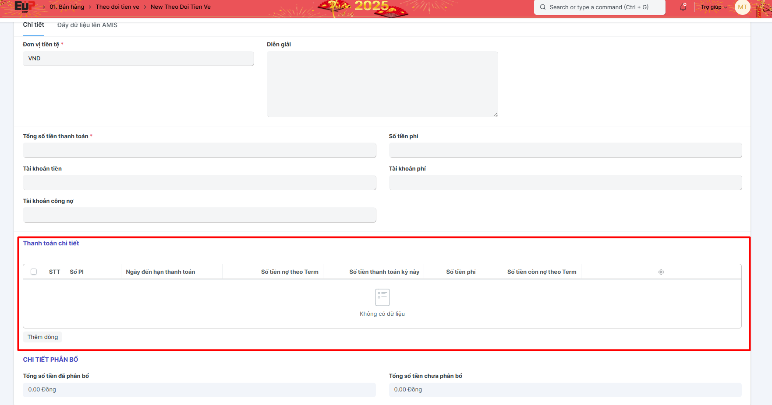Click the empty-data list icon
Viewport: 772px width, 405px height.
coord(382,297)
